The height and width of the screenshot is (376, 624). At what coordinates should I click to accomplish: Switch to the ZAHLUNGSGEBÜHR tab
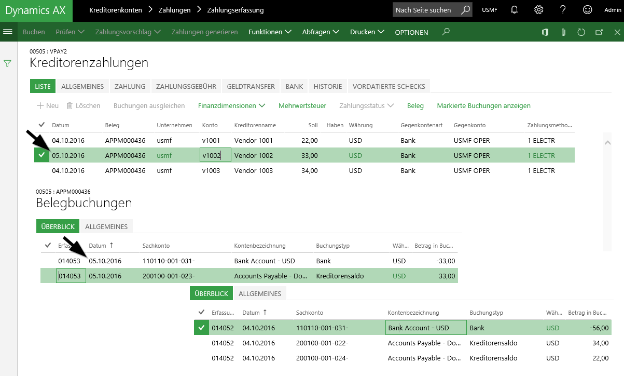[186, 86]
